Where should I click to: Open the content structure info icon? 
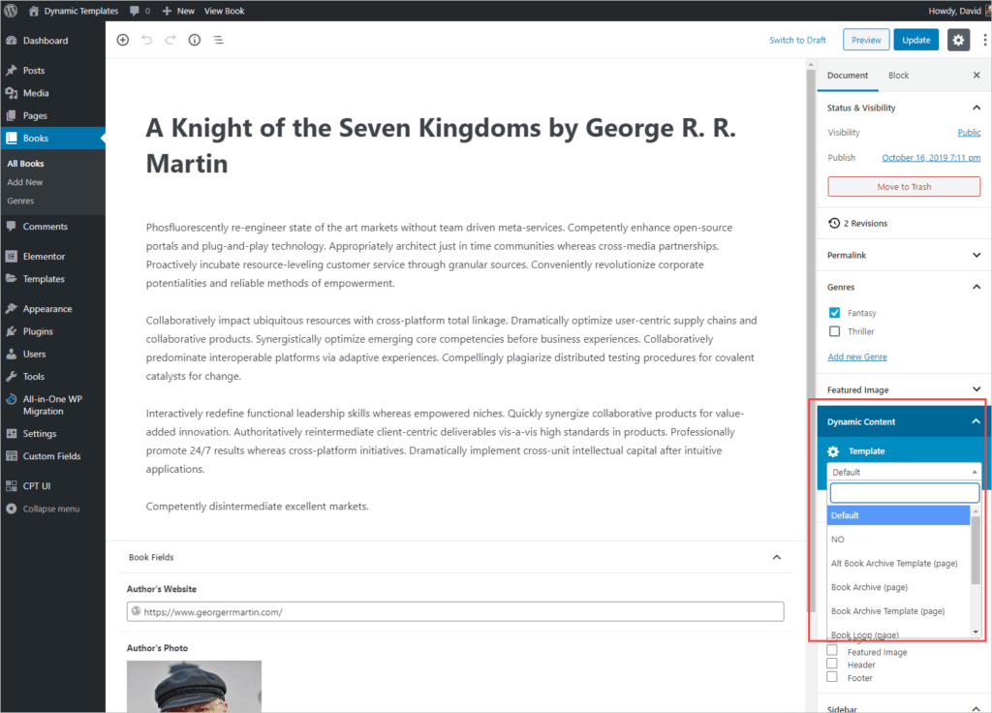point(194,40)
